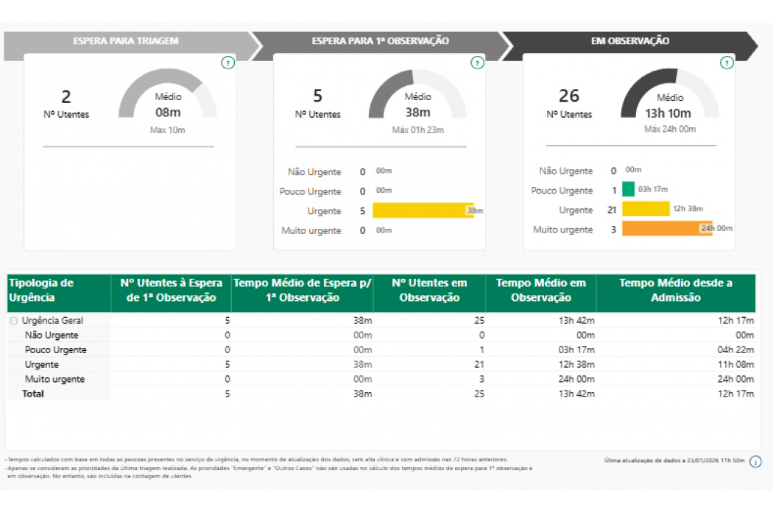Select the Pouco Urgente table row

tap(56, 350)
